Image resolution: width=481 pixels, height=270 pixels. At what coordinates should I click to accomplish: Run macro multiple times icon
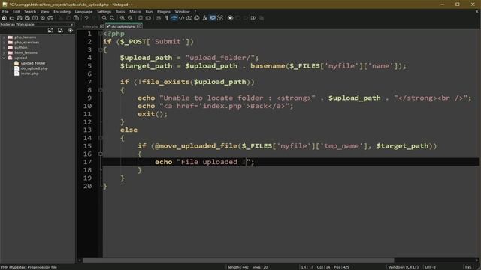click(253, 18)
